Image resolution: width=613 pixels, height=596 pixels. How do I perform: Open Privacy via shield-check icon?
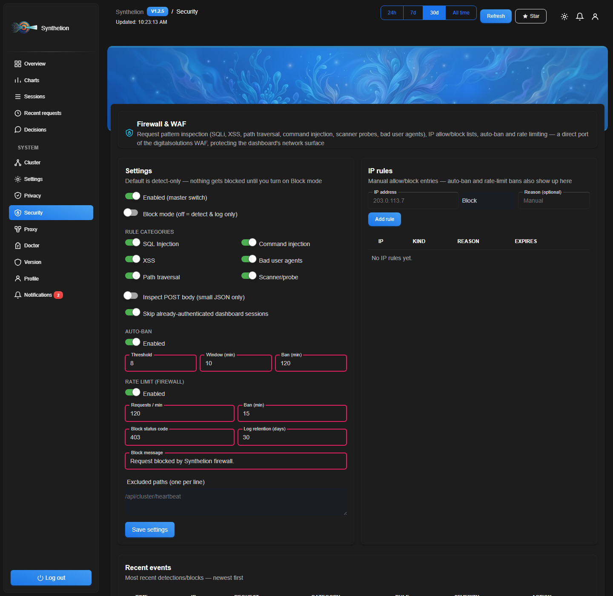pos(18,196)
